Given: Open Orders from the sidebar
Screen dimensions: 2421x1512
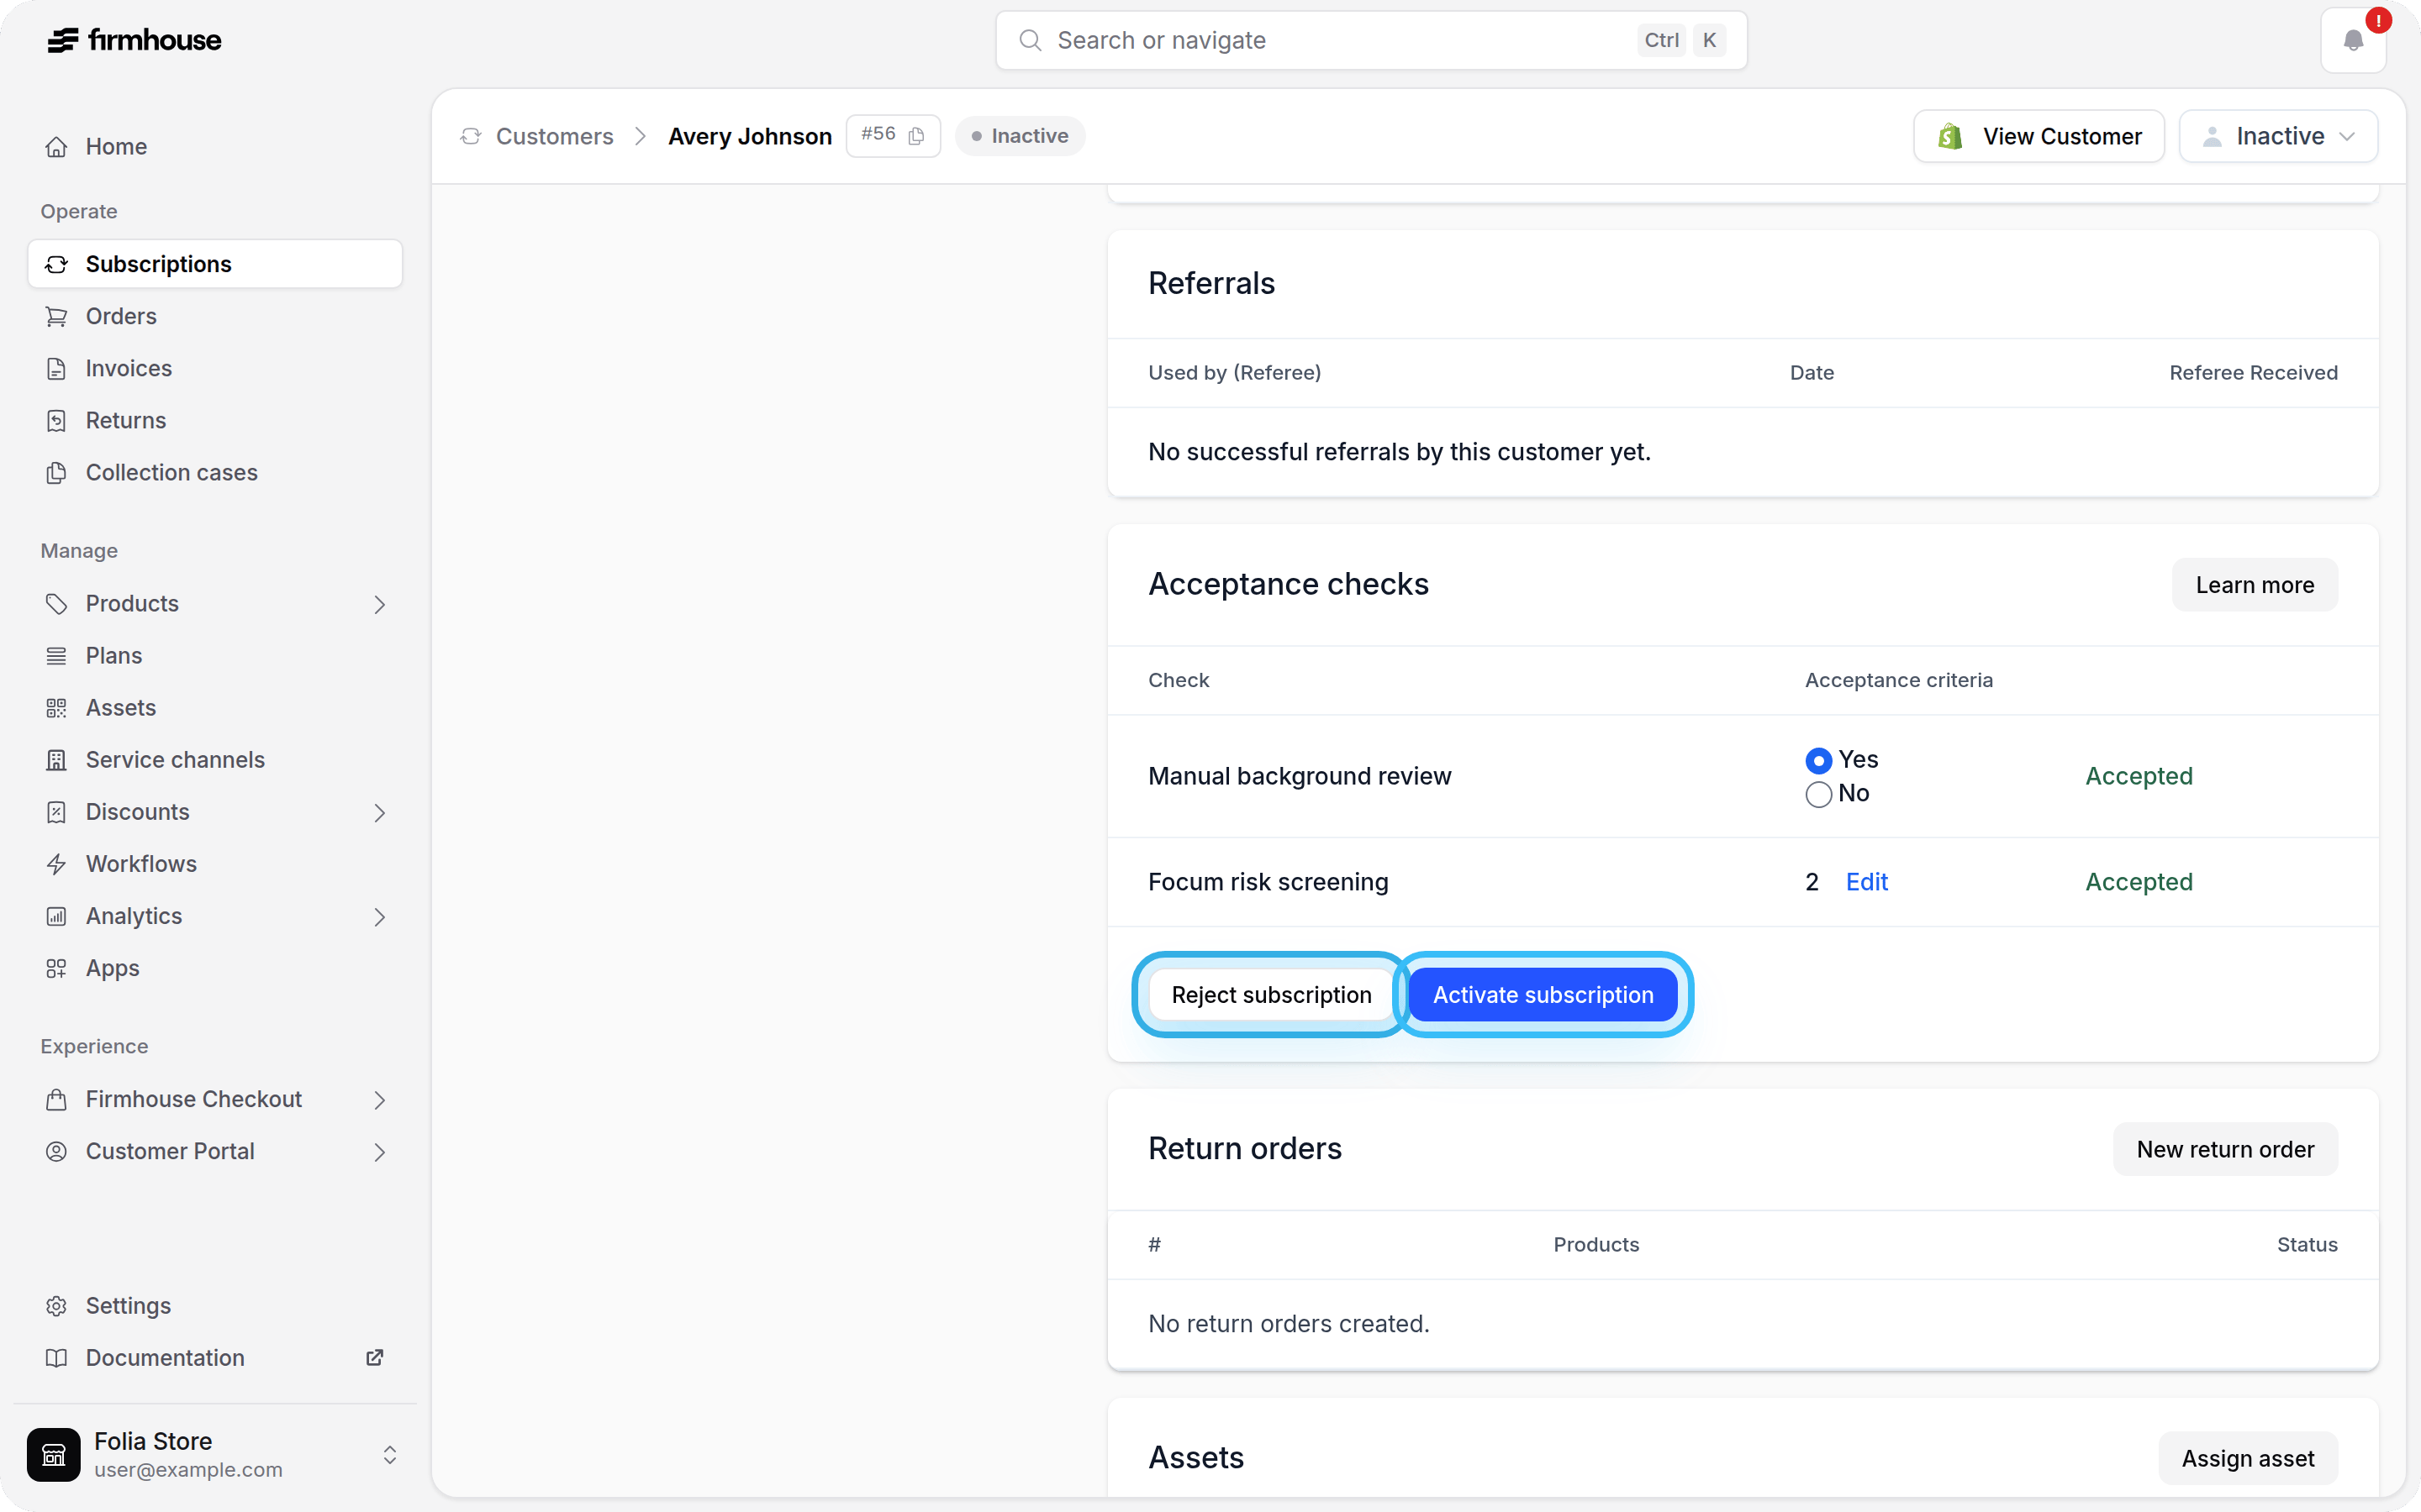Looking at the screenshot, I should coord(215,316).
